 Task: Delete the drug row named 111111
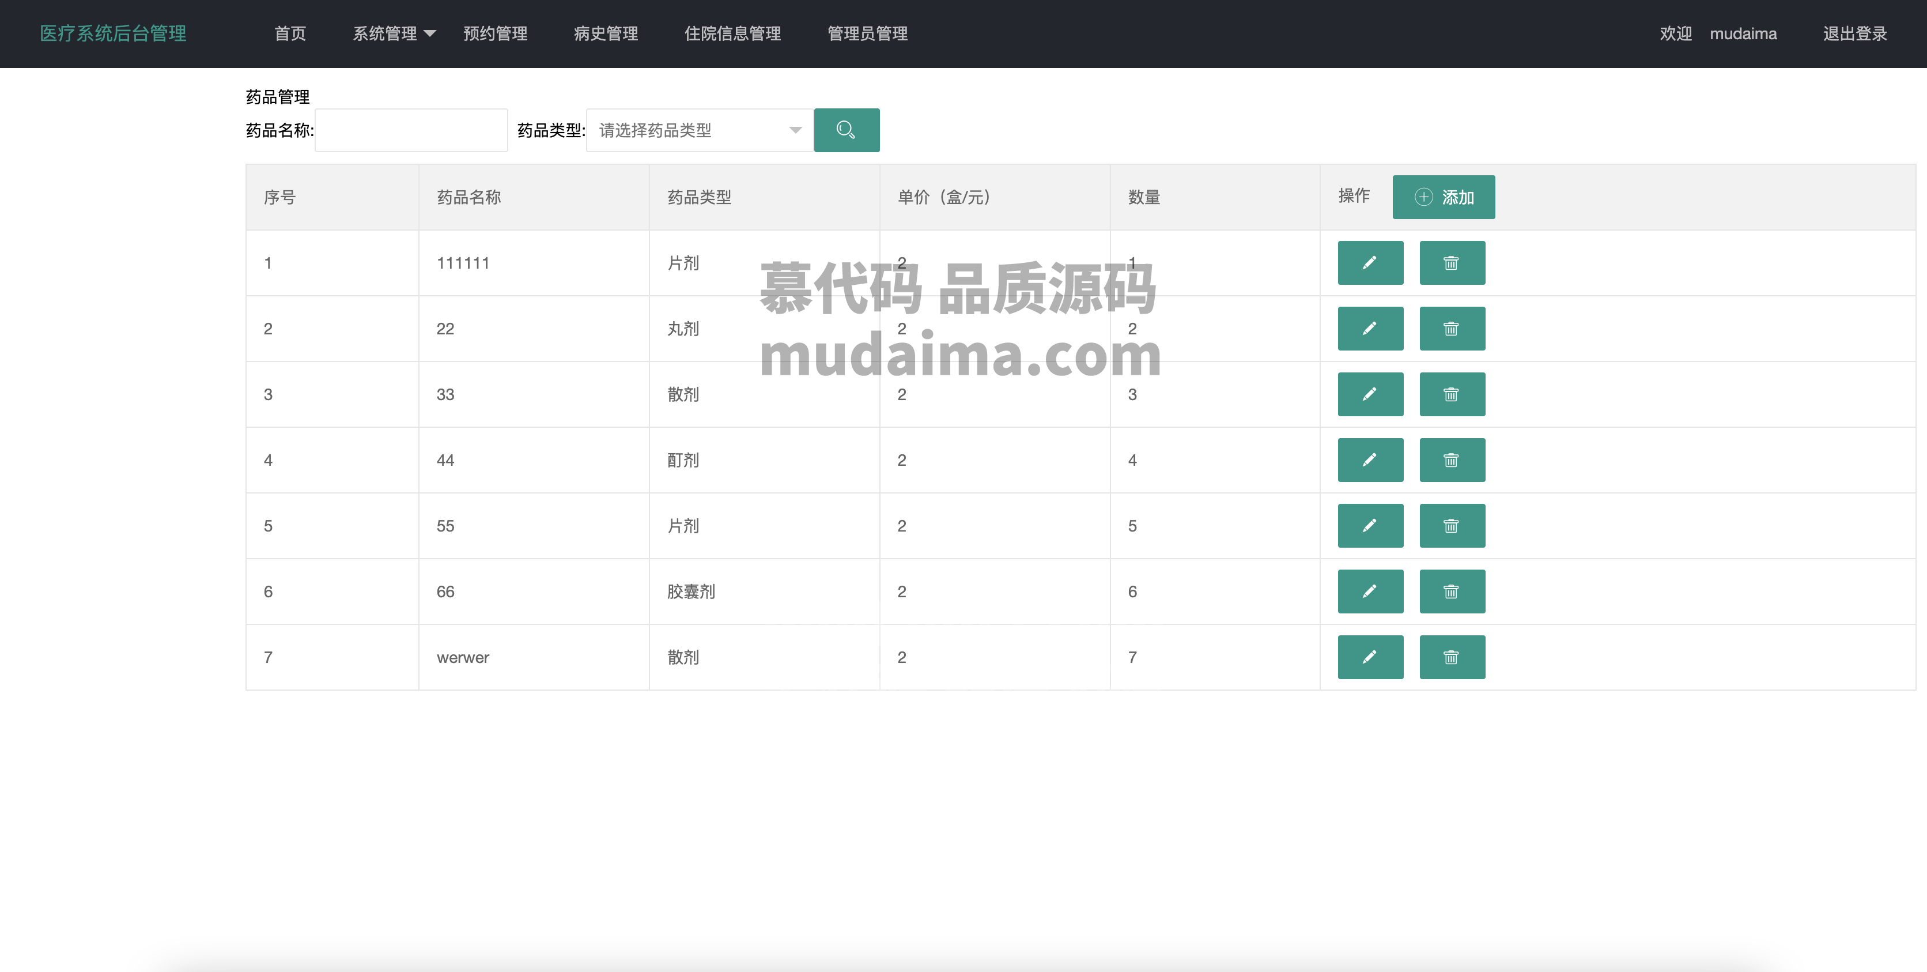tap(1452, 263)
